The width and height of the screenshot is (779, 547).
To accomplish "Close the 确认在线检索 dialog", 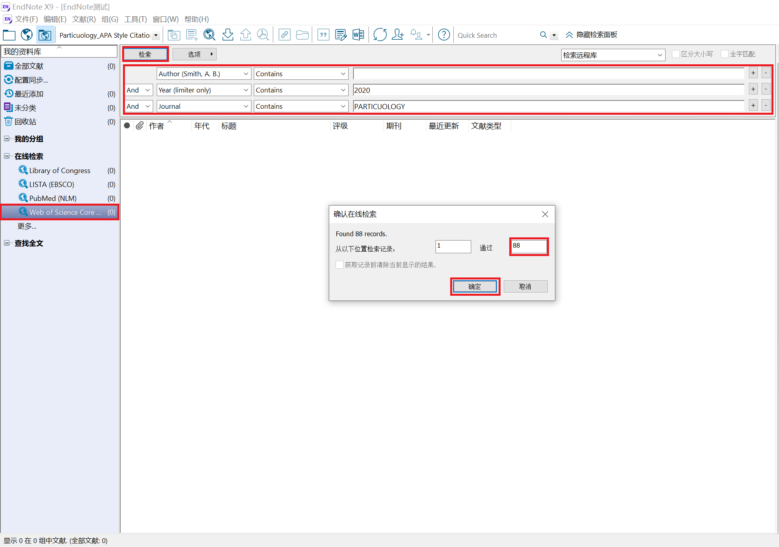I will point(545,214).
